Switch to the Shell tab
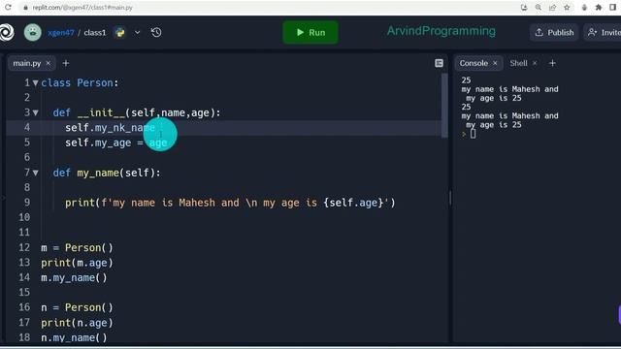 (518, 63)
